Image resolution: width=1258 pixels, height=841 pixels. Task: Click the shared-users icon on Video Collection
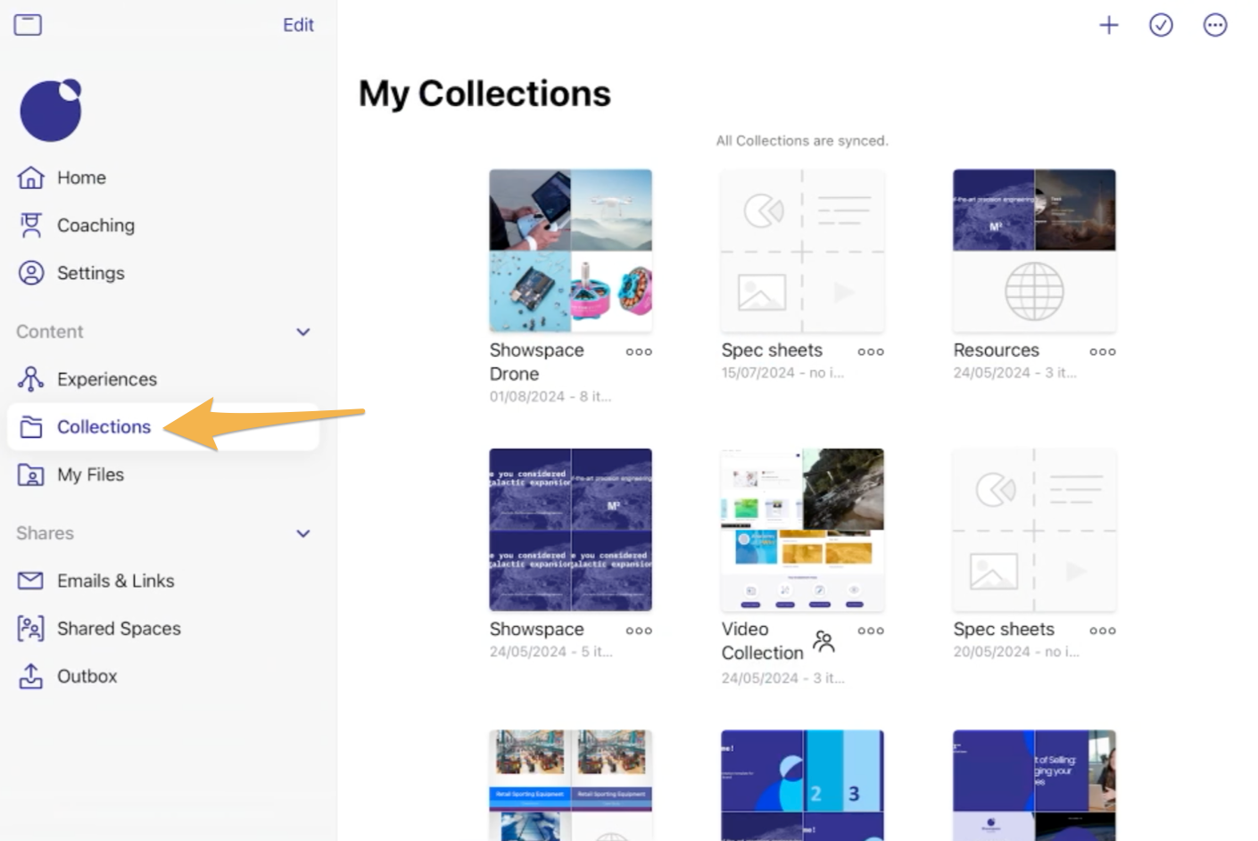pyautogui.click(x=822, y=641)
